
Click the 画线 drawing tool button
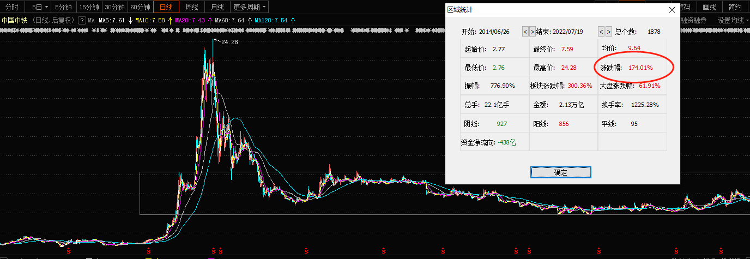709,7
